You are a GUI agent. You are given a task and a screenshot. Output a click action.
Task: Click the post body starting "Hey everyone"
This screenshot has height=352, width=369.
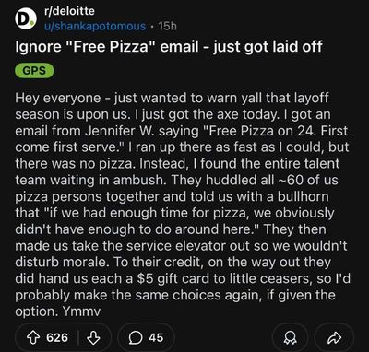pos(183,205)
